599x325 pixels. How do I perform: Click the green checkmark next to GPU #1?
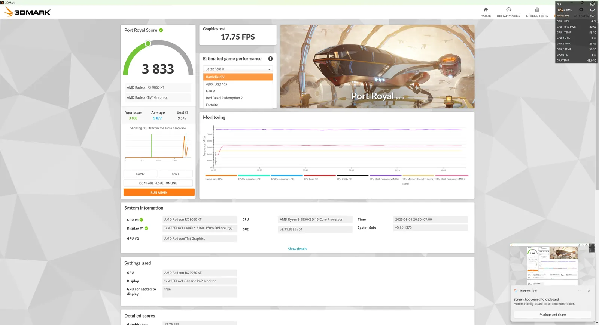pyautogui.click(x=142, y=220)
